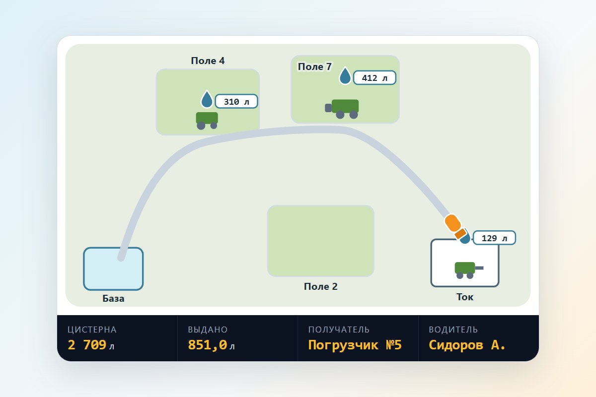
Task: Select the loader vehicle at Ток
Action: point(469,270)
